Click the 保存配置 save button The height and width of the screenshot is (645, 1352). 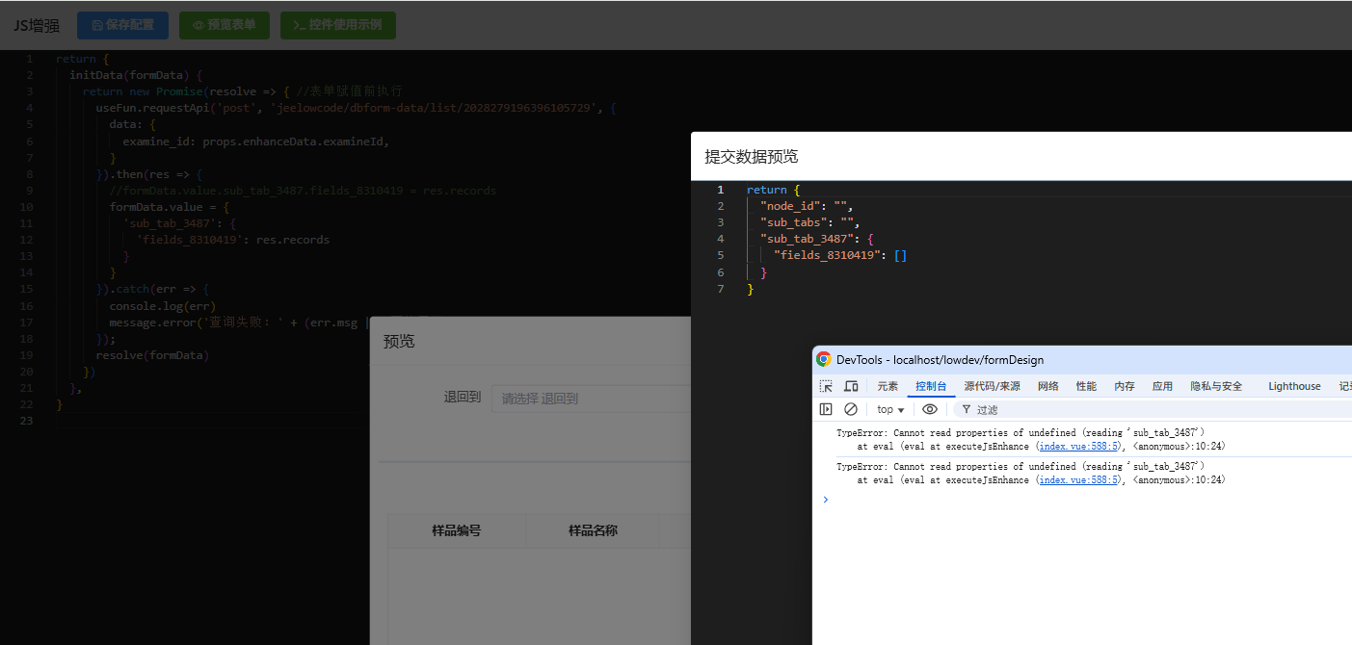(x=122, y=25)
